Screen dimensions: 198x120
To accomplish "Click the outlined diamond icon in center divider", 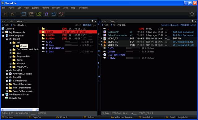I will pos(99,55).
